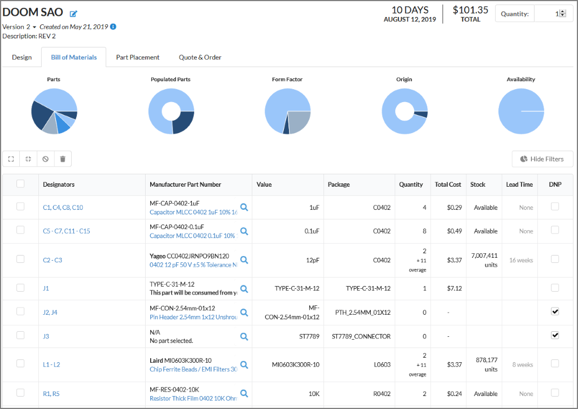The height and width of the screenshot is (409, 578).
Task: Click the info icon next to creation date
Action: coord(113,27)
